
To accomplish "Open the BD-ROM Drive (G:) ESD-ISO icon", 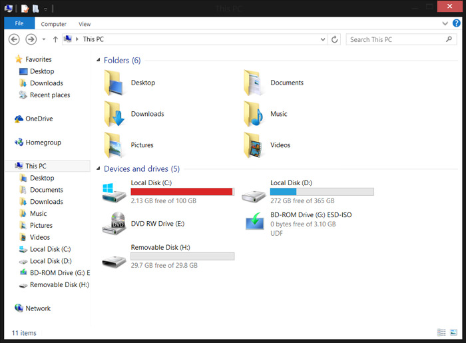I will tap(254, 223).
